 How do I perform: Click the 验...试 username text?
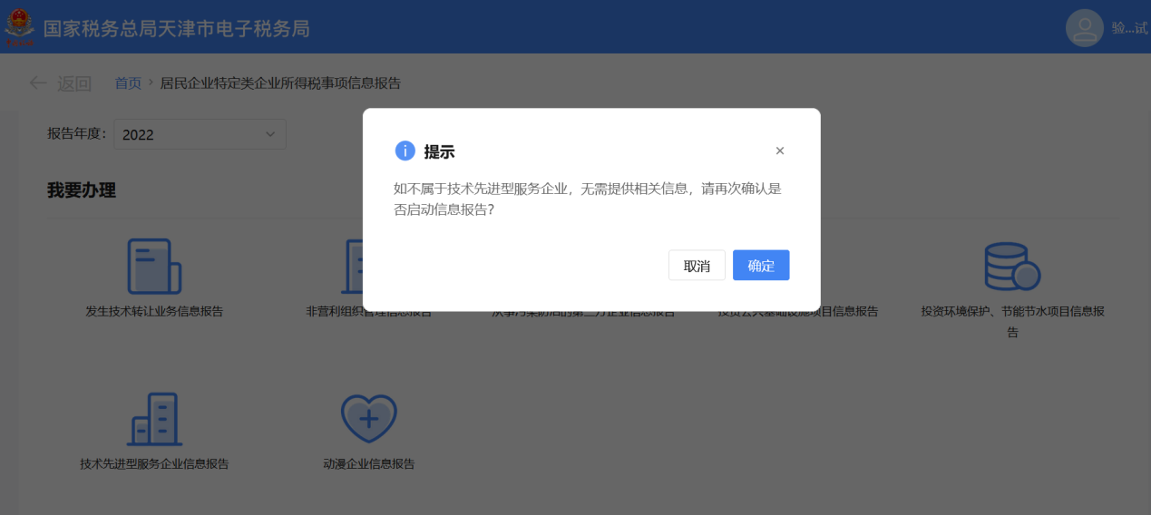pos(1130,28)
